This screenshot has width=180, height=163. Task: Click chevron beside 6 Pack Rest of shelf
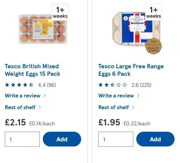[x=133, y=107]
